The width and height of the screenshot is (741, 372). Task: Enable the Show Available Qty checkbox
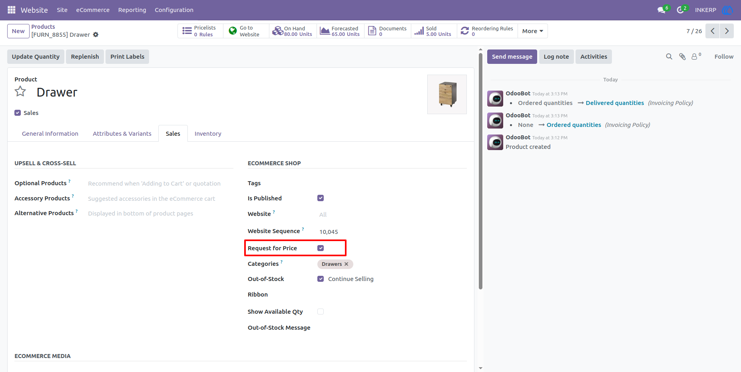pyautogui.click(x=321, y=311)
